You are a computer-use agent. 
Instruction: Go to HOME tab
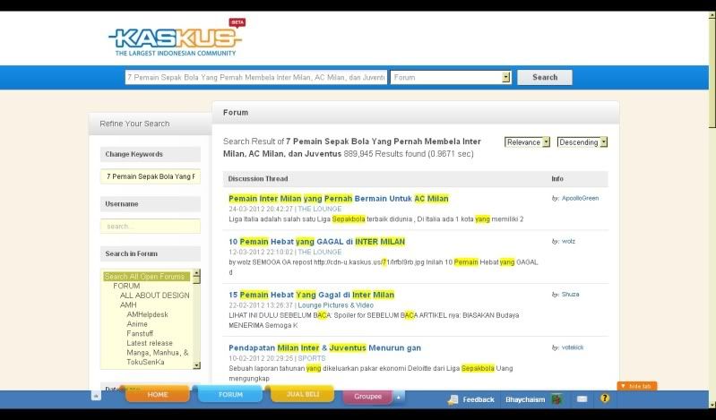tap(158, 394)
